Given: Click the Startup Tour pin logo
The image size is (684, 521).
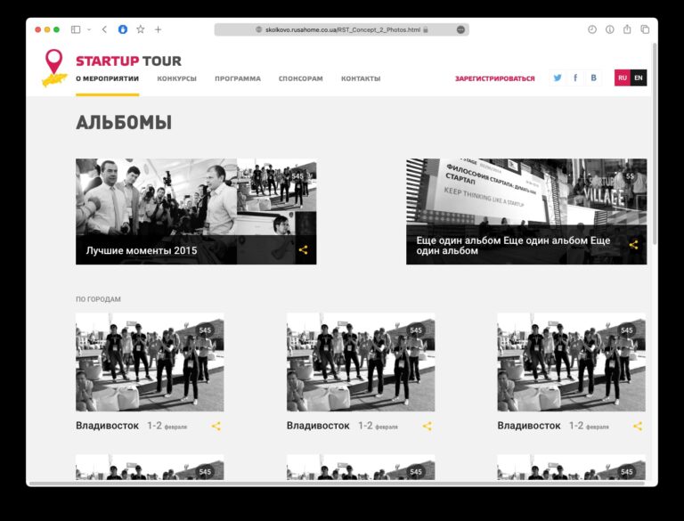Looking at the screenshot, I should (54, 68).
